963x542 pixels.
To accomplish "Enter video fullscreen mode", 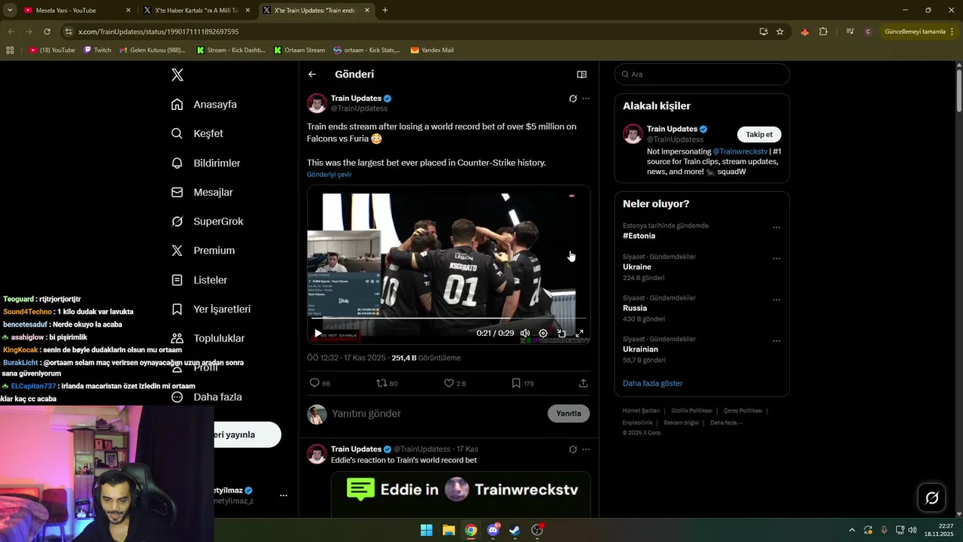I will tap(579, 333).
